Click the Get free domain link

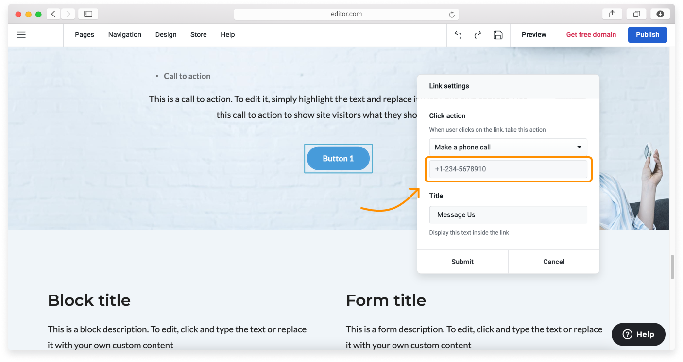pos(591,35)
